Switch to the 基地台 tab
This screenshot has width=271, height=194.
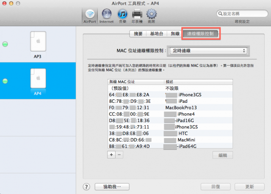pyautogui.click(x=157, y=34)
